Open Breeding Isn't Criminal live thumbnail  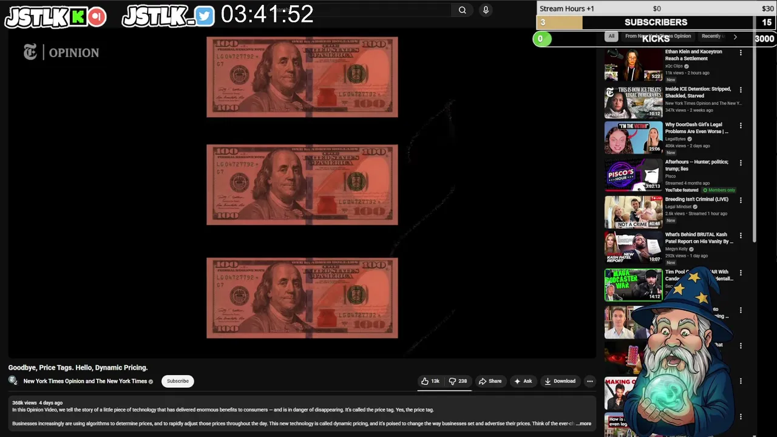click(633, 212)
